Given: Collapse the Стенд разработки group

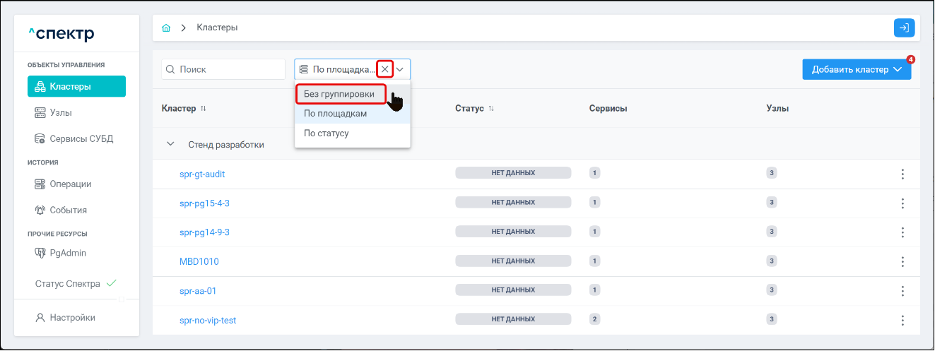Looking at the screenshot, I should [170, 144].
